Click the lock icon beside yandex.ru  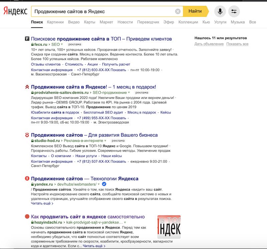click(x=32, y=184)
